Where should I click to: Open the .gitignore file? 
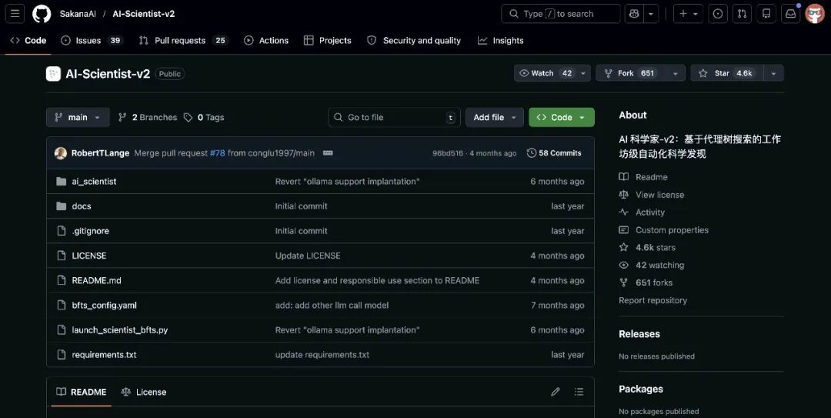(x=91, y=231)
